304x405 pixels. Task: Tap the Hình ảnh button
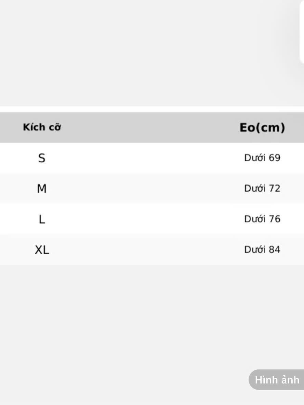click(277, 380)
